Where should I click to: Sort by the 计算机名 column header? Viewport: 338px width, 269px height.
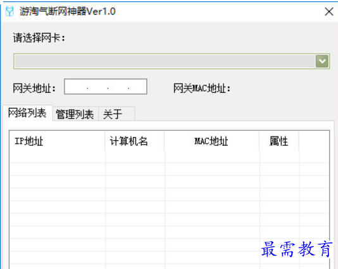(x=135, y=141)
